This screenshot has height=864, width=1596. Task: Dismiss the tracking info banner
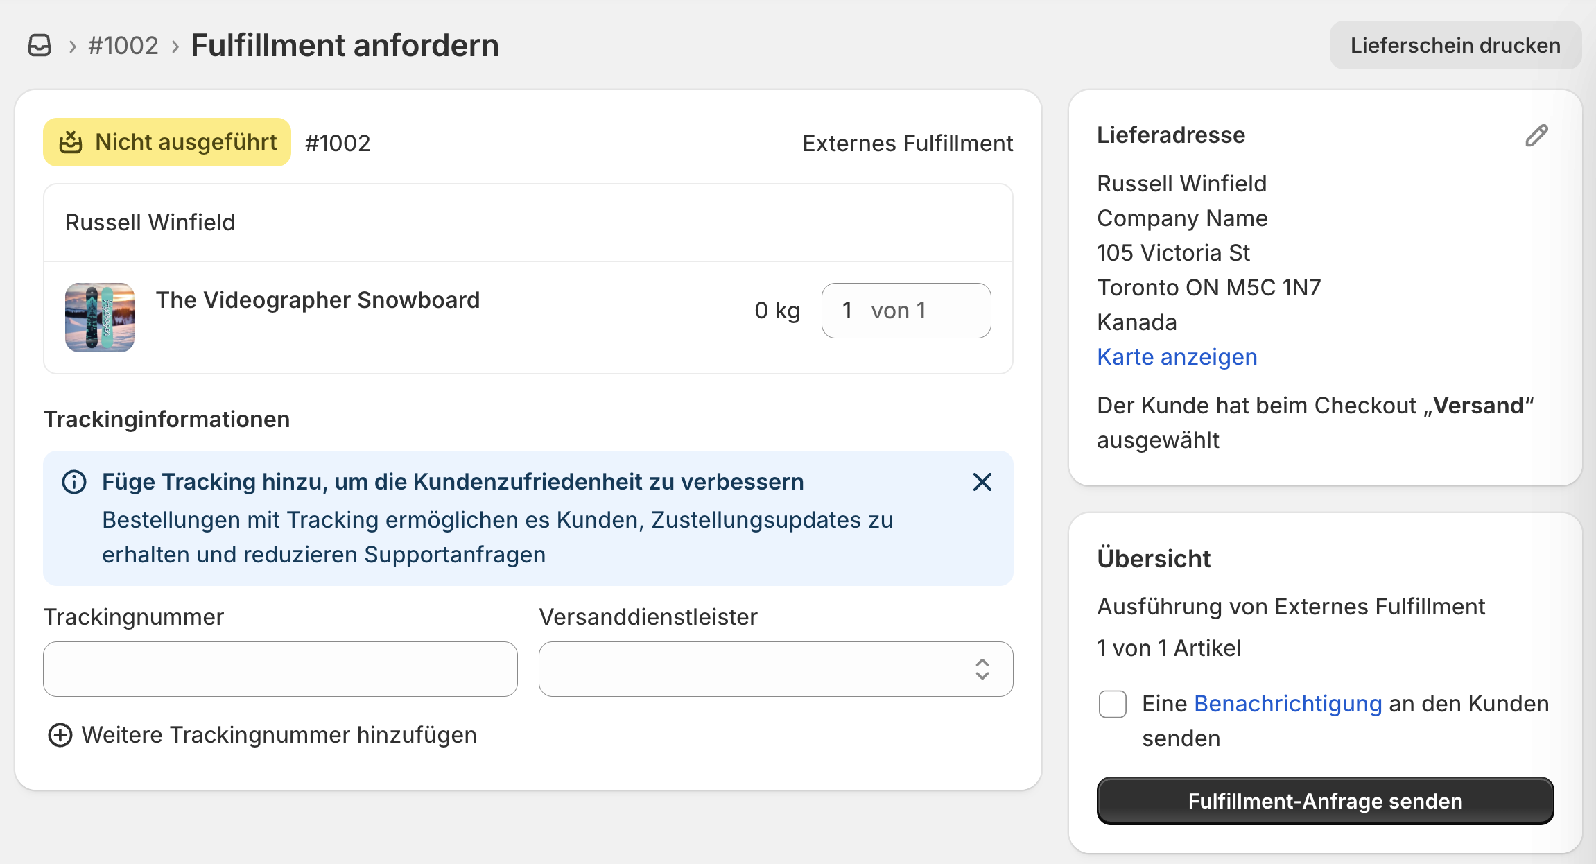point(982,482)
